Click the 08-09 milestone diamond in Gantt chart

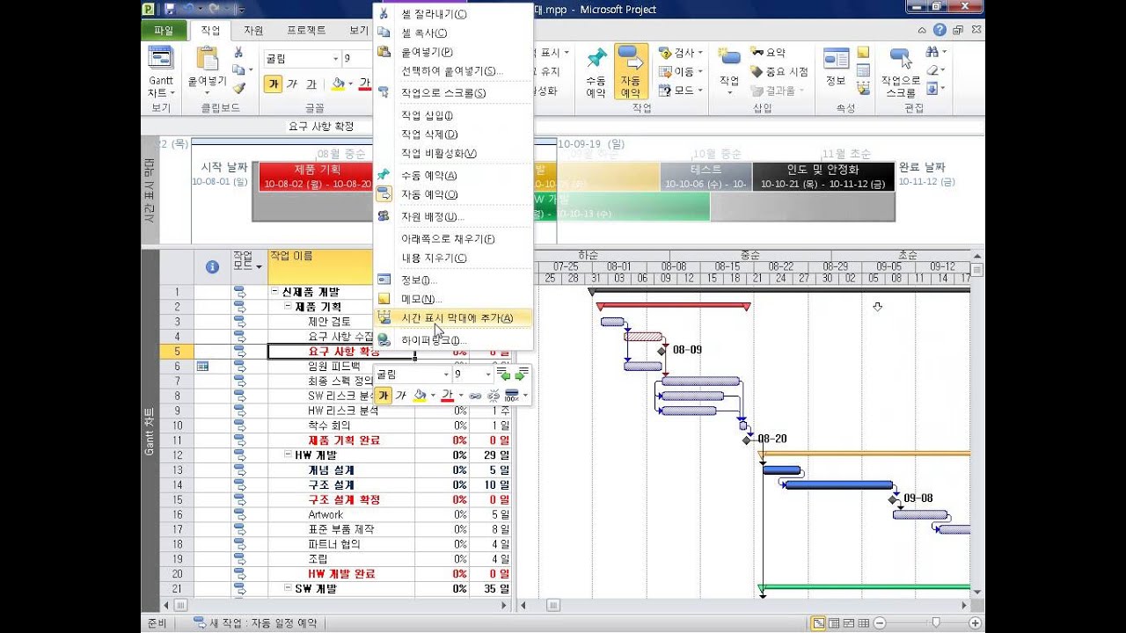point(662,351)
